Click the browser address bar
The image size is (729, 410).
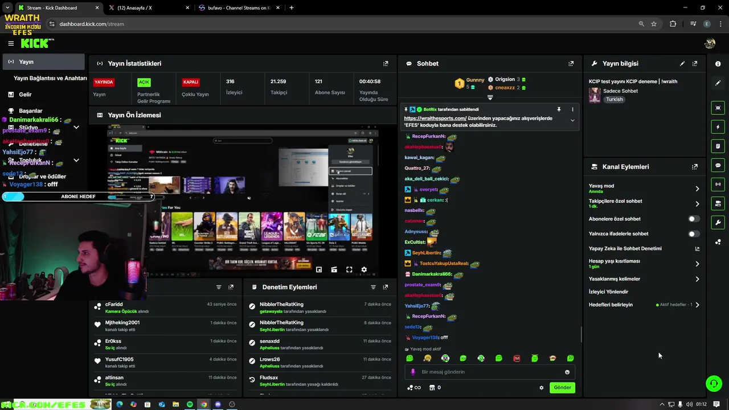tap(342, 24)
